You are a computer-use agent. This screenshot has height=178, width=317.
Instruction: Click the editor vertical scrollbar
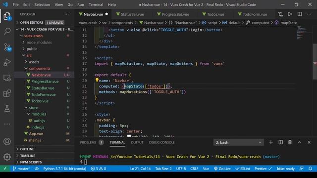tap(315, 61)
